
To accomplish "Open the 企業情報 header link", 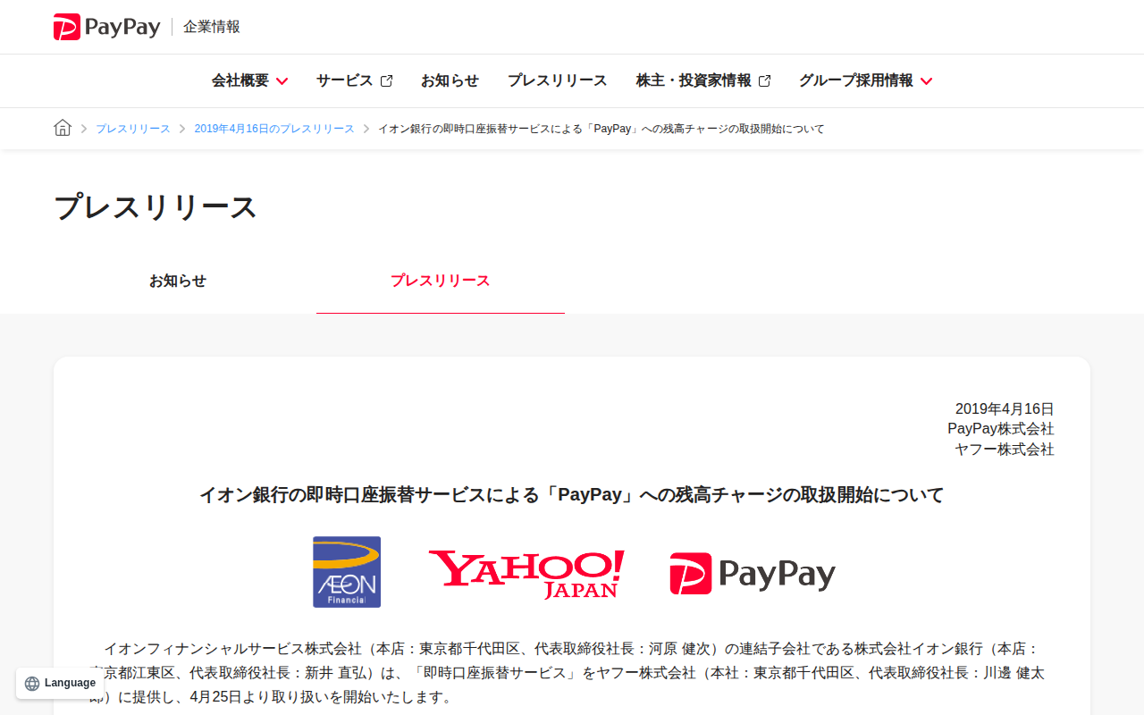I will [212, 27].
